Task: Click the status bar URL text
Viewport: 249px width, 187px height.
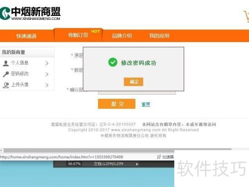Action: tap(61, 157)
